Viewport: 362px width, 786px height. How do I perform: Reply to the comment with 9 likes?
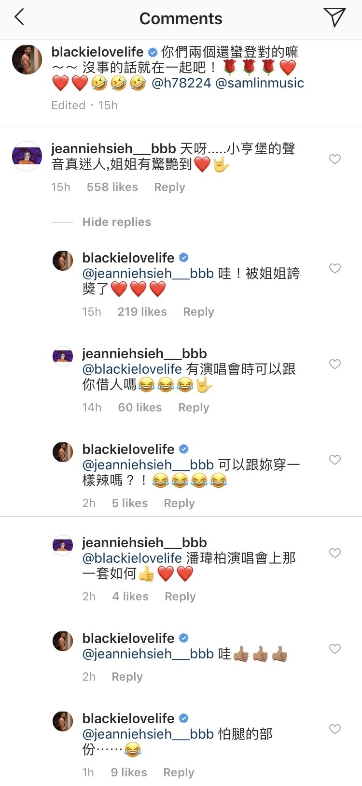pos(179,772)
